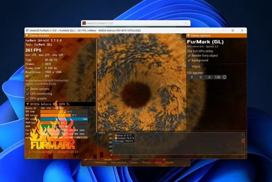Maximize the FurMark (GL) window

click(x=233, y=30)
